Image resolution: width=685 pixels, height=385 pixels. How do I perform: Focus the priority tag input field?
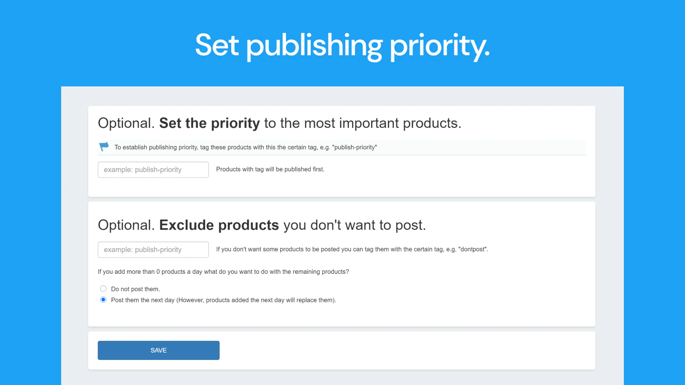click(153, 169)
